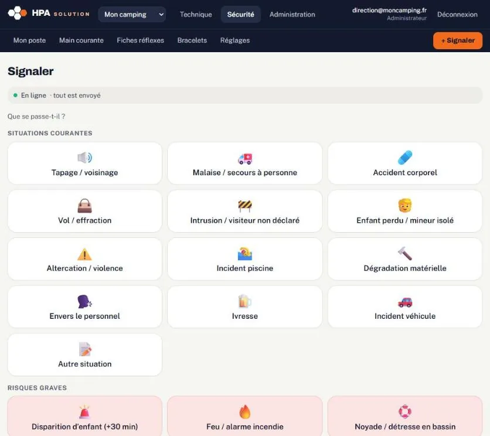Click the orange + Signaler button

458,40
